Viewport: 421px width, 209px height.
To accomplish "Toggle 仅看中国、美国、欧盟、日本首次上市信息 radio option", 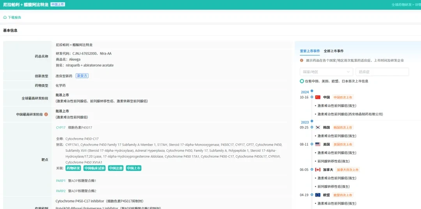I will click(x=302, y=81).
